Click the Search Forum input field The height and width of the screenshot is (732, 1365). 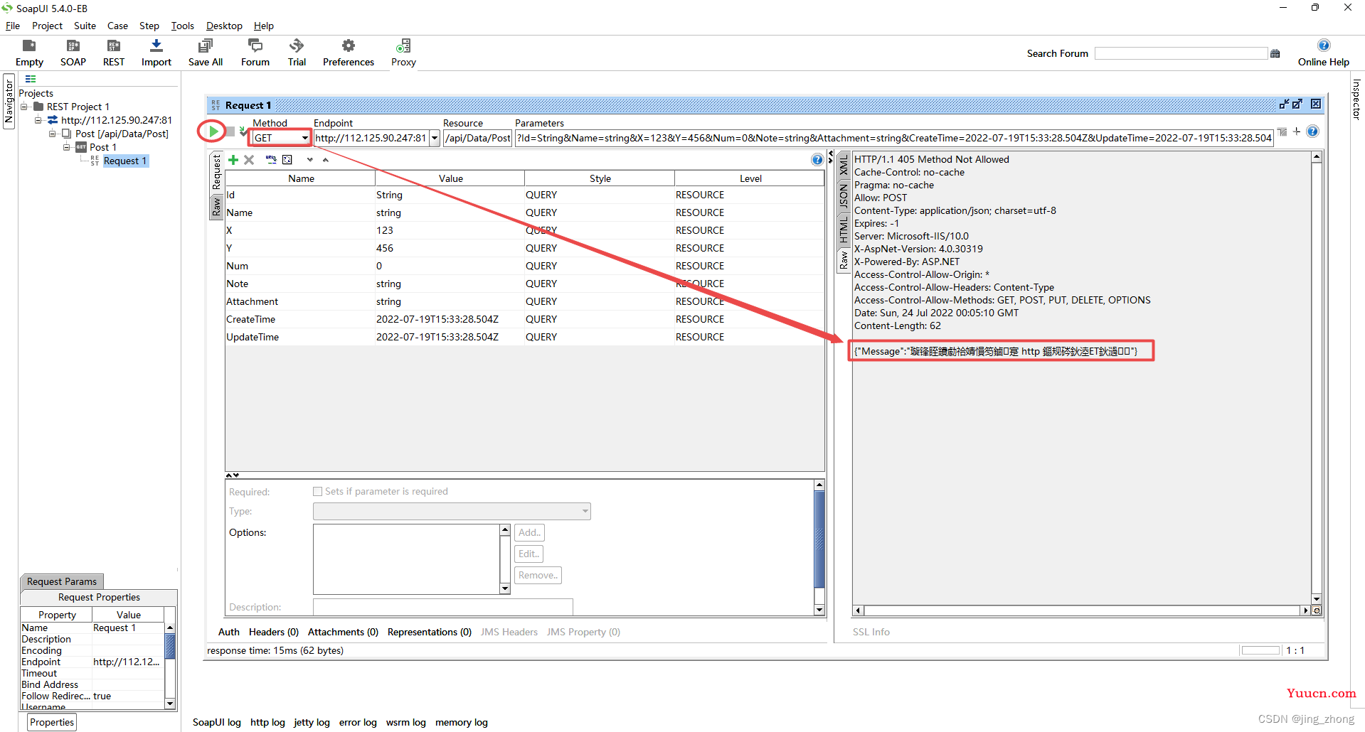point(1181,53)
